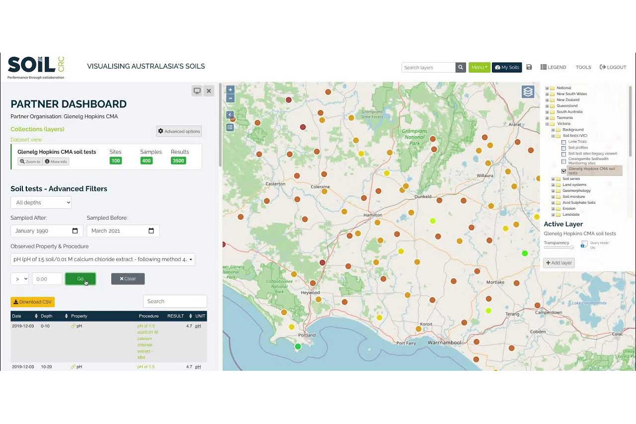The width and height of the screenshot is (636, 424).
Task: Close the Partner Dashboard panel
Action: [209, 91]
